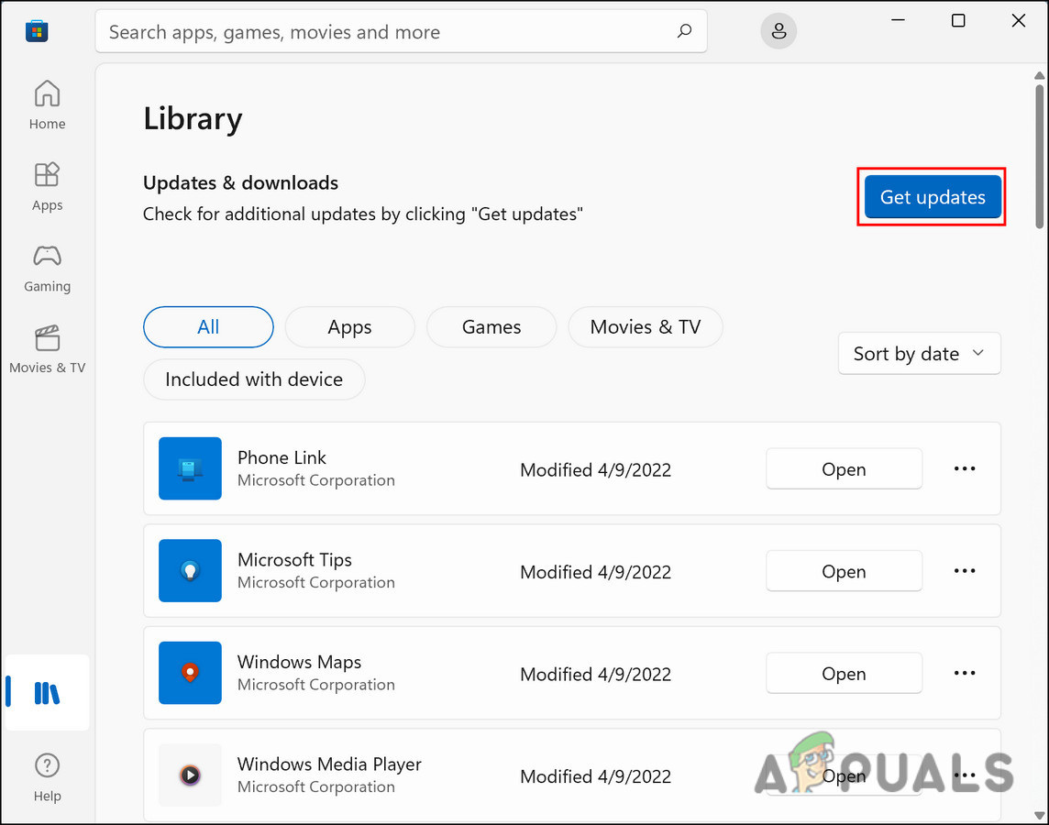
Task: Select the Microsoft Tips app name
Action: [x=294, y=559]
